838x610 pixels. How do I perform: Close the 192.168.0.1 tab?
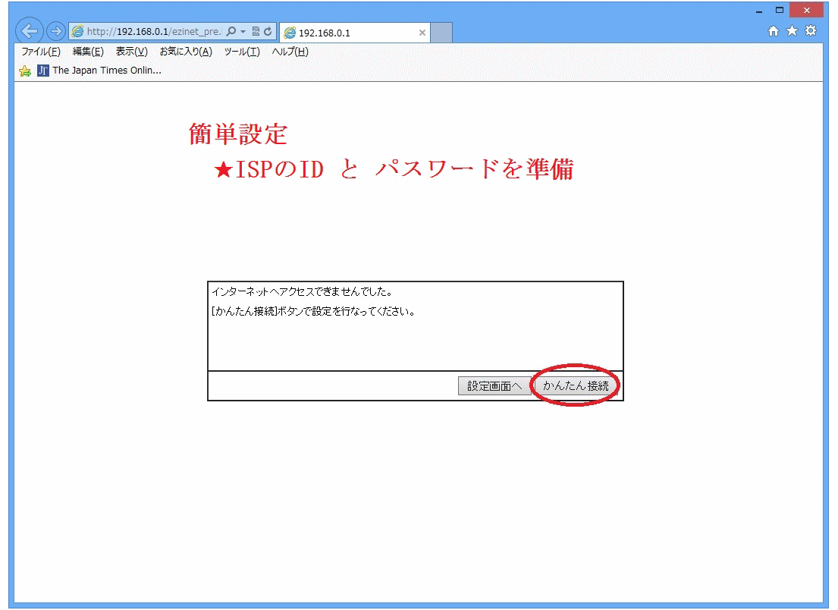tap(422, 33)
